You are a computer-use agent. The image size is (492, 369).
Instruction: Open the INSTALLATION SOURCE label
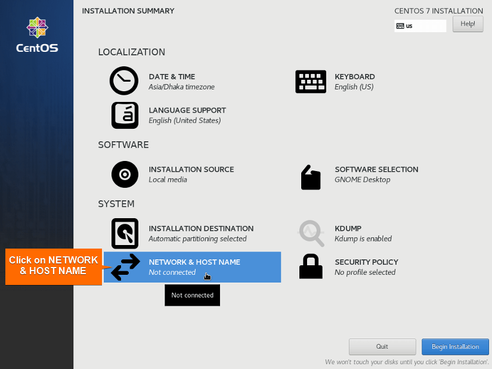click(x=191, y=169)
